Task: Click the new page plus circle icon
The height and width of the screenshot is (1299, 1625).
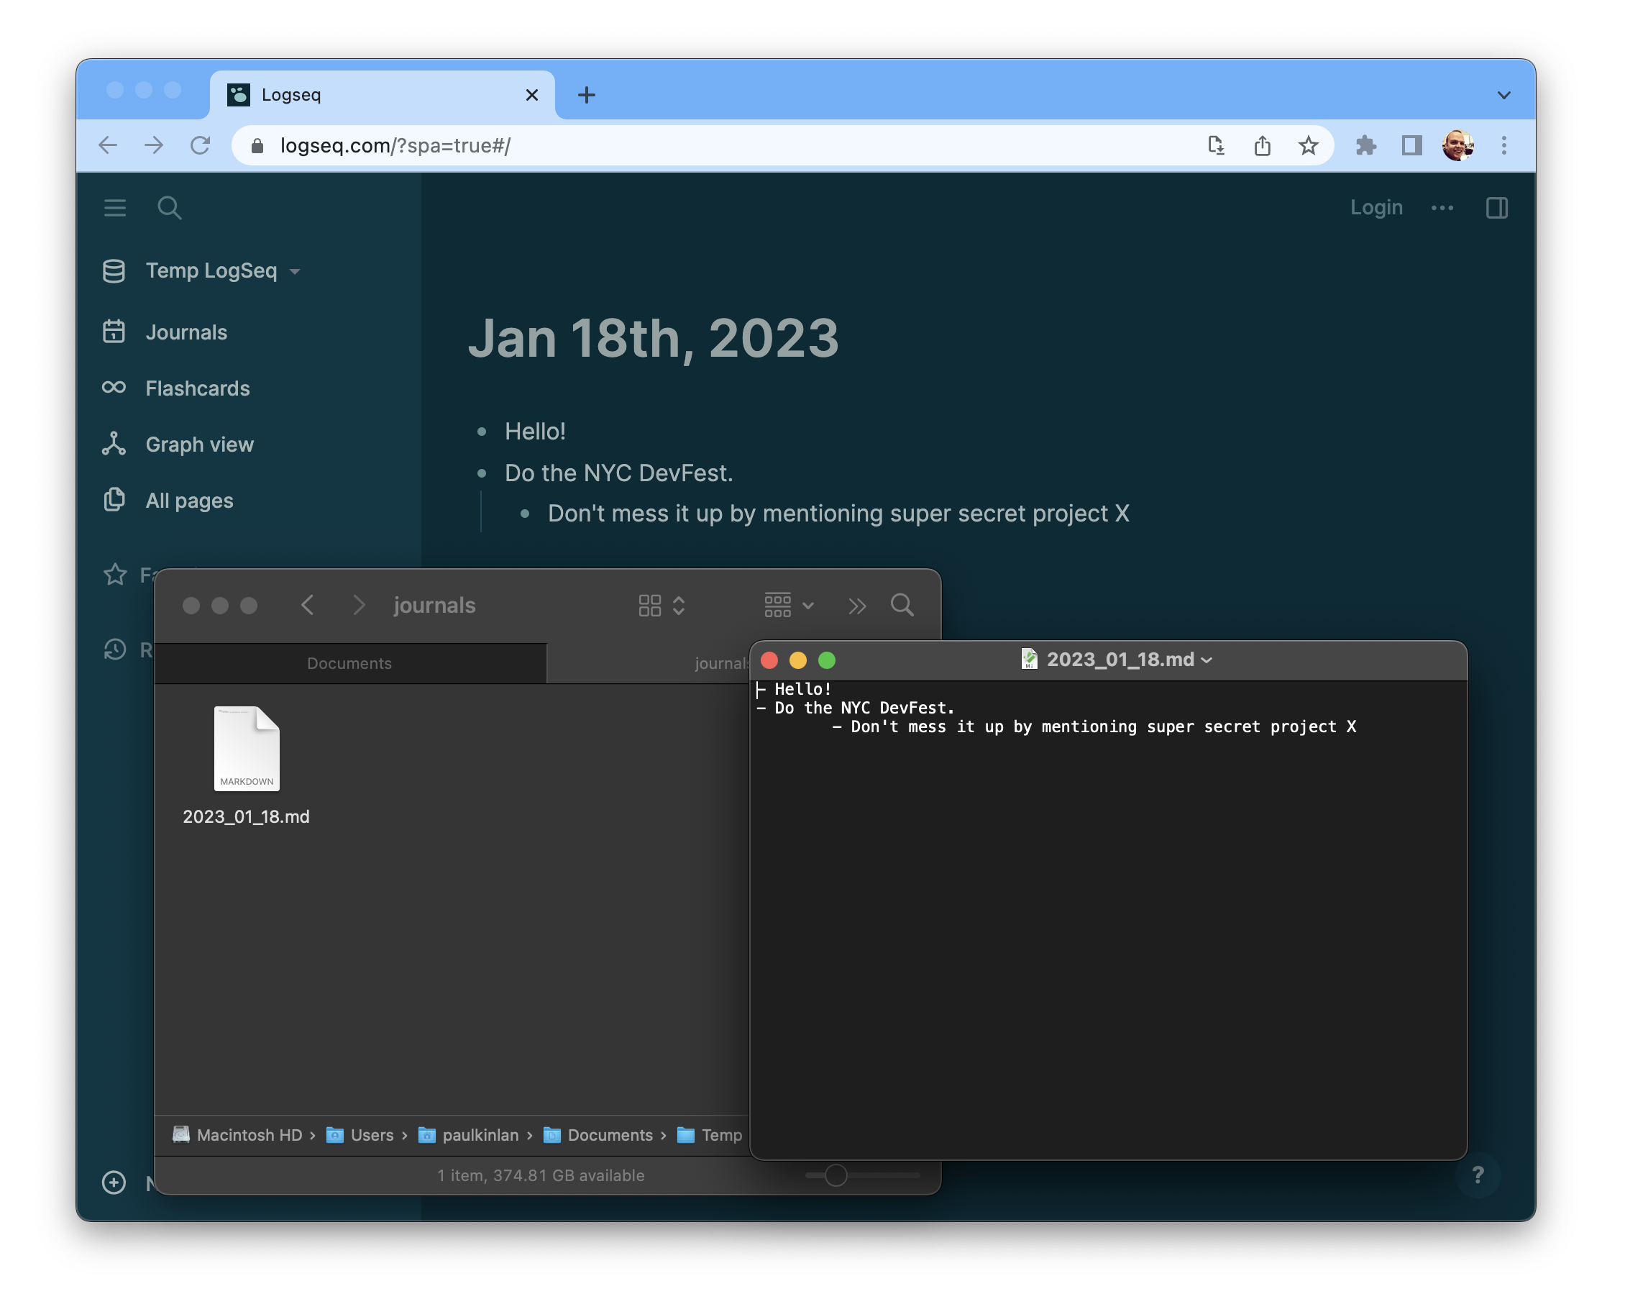Action: [x=114, y=1182]
